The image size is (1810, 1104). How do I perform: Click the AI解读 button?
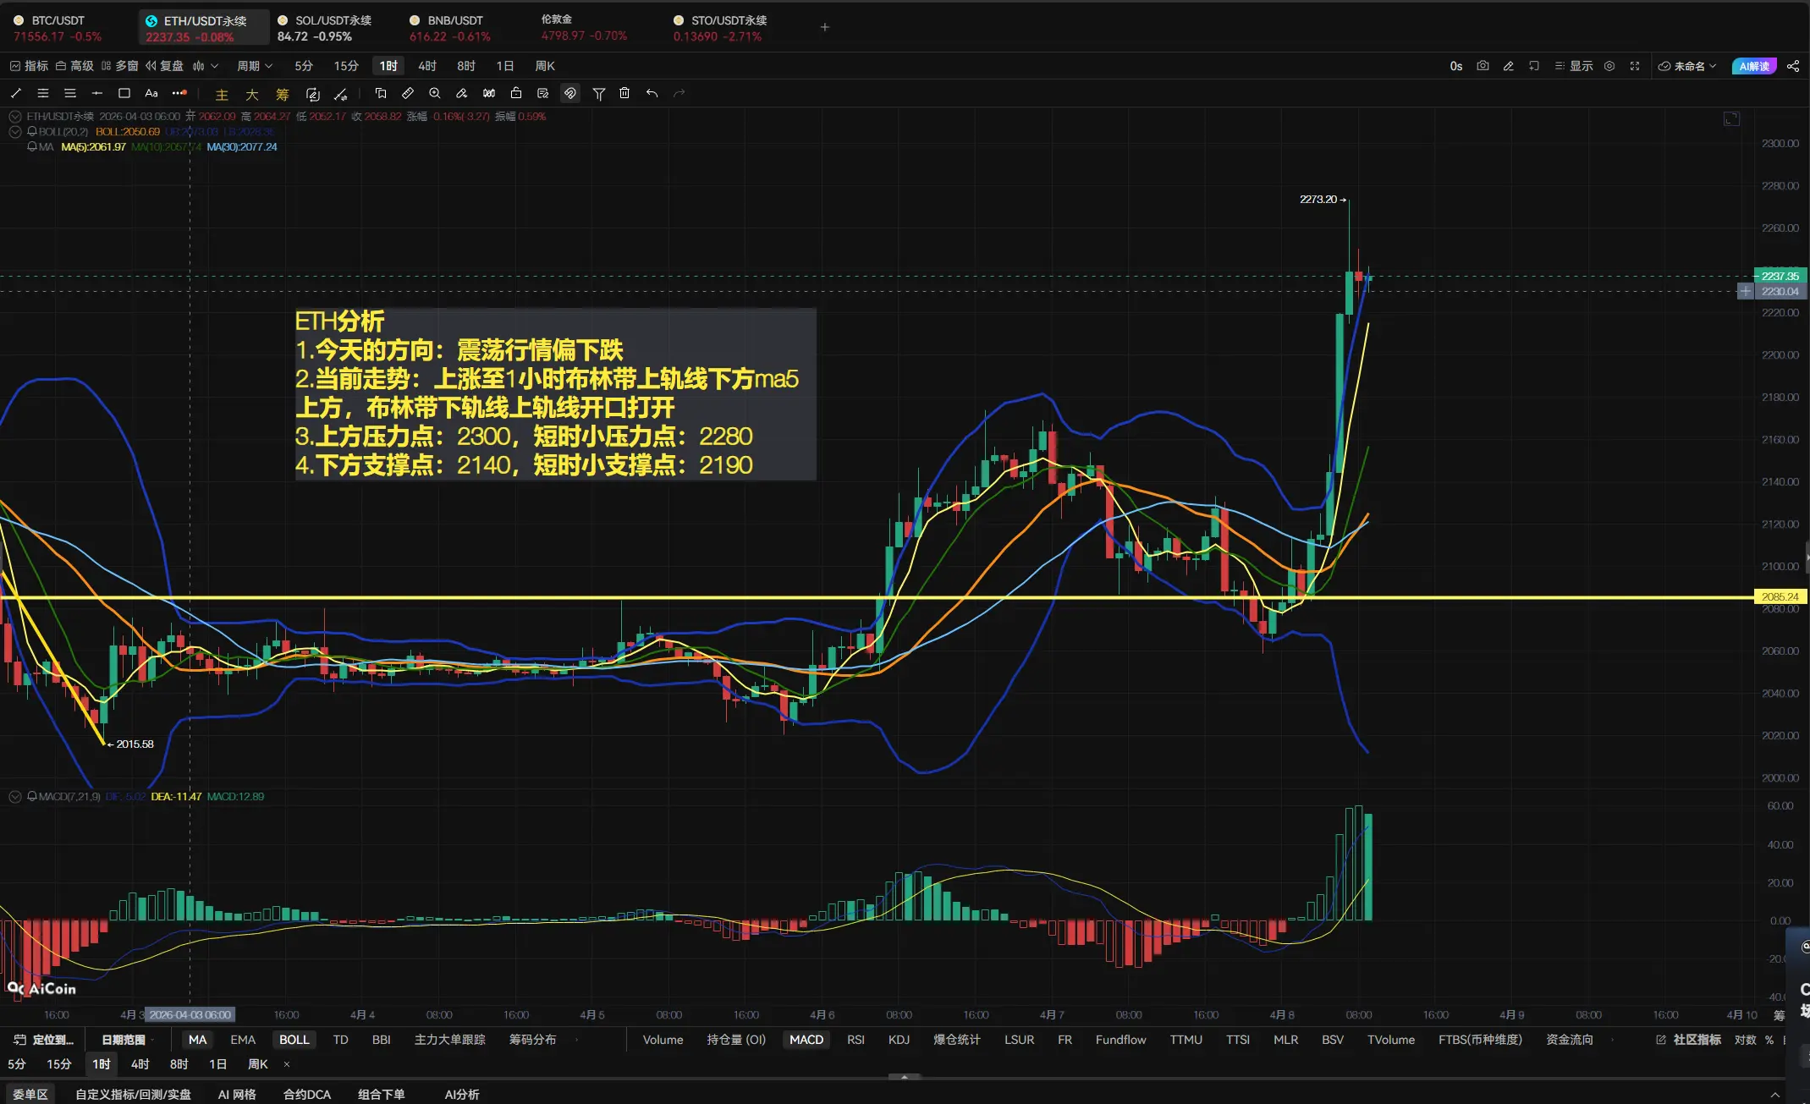pyautogui.click(x=1754, y=66)
